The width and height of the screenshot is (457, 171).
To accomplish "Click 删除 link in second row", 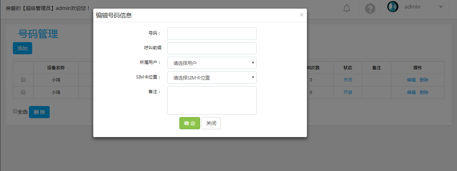I will (424, 92).
